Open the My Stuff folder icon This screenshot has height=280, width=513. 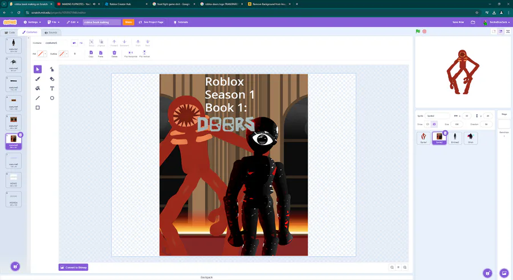click(x=473, y=22)
